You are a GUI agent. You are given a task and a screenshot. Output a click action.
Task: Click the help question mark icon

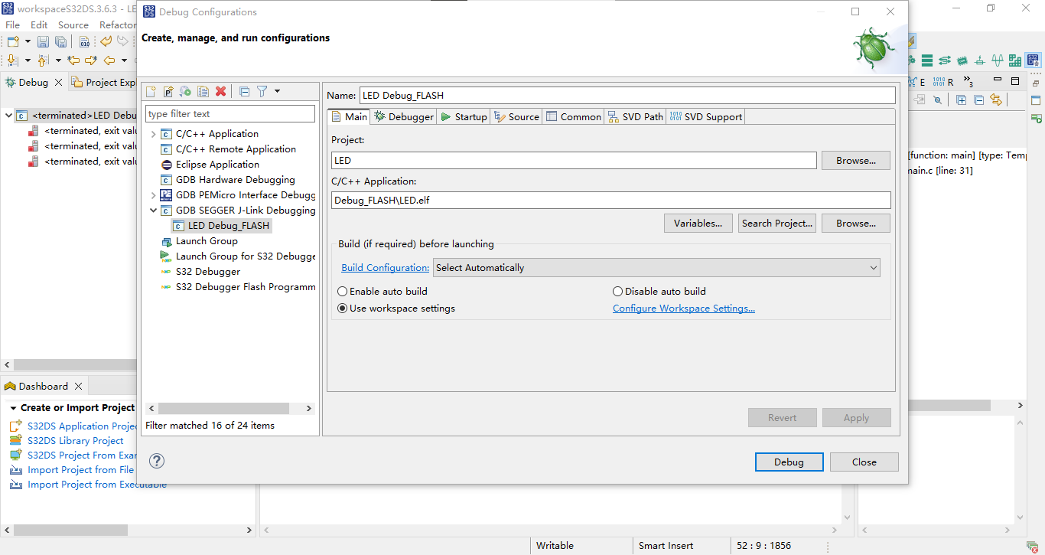(157, 461)
